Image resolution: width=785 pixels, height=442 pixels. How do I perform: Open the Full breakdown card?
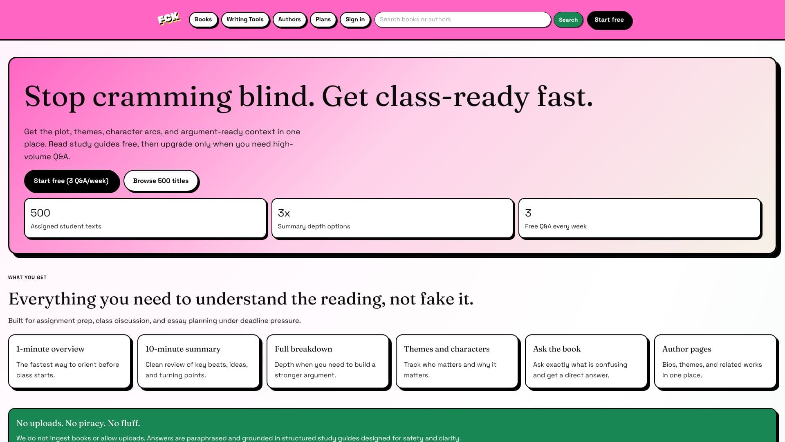(328, 361)
